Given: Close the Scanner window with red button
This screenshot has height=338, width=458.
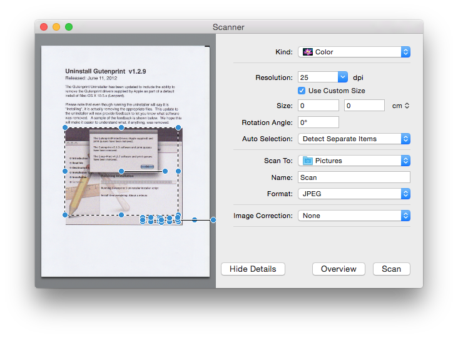Looking at the screenshot, I should click(44, 27).
